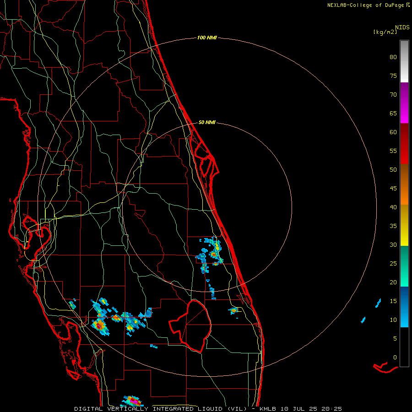Click the green segment of the color bar

click(x=404, y=266)
